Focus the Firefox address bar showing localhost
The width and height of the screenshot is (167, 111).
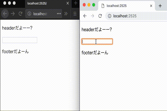tap(44, 14)
